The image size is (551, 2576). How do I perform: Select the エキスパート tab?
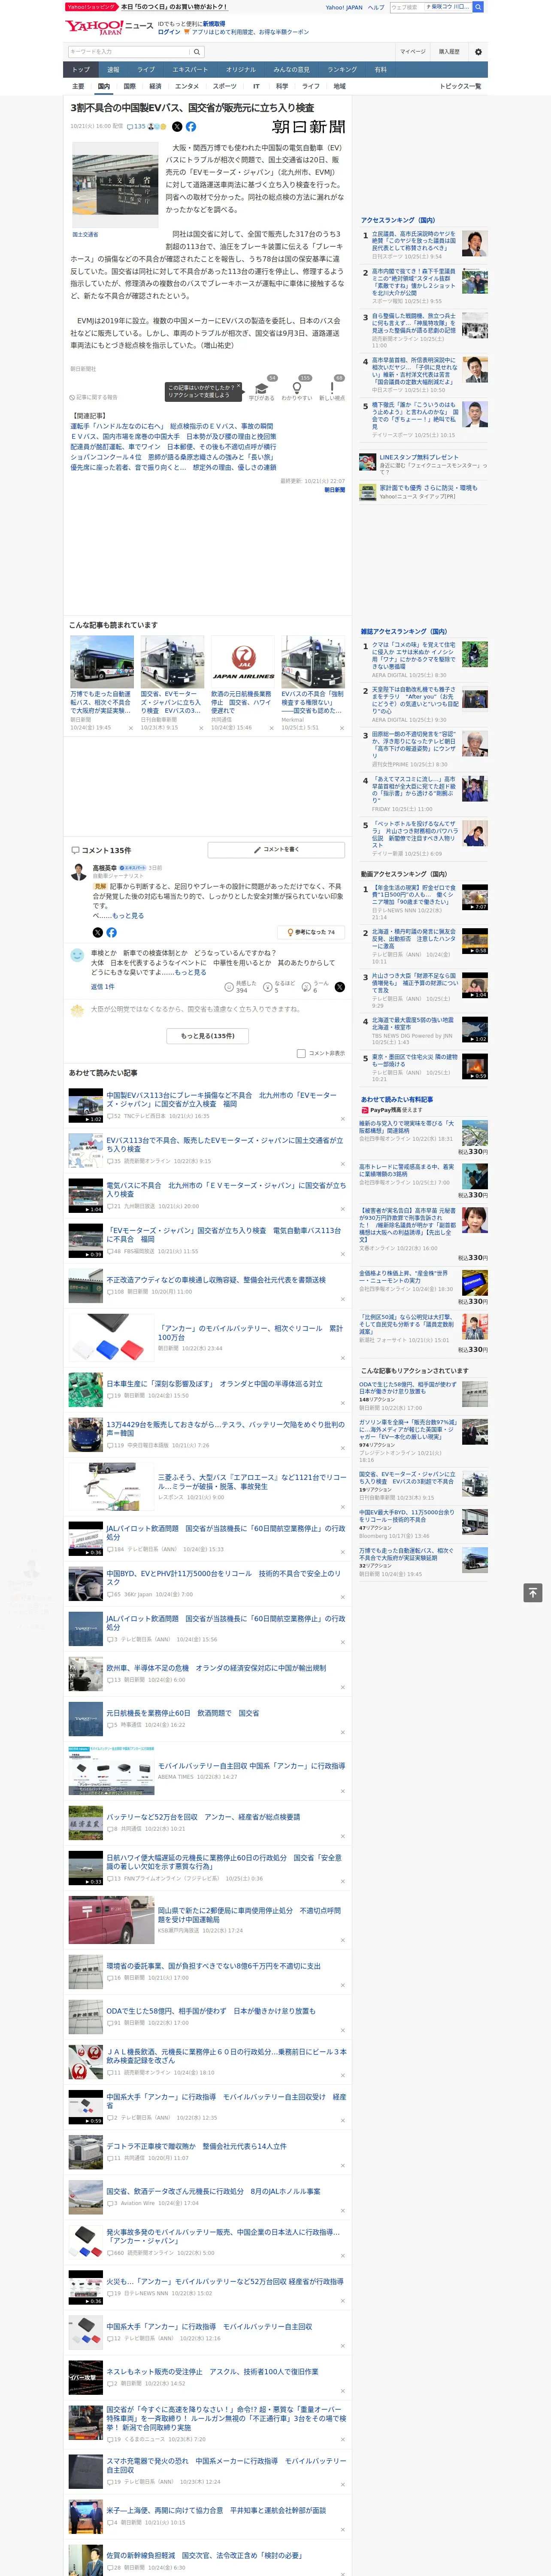(x=190, y=70)
